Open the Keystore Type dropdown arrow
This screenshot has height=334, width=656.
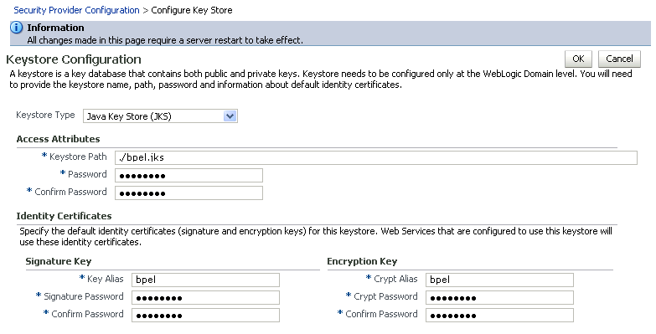pyautogui.click(x=230, y=116)
